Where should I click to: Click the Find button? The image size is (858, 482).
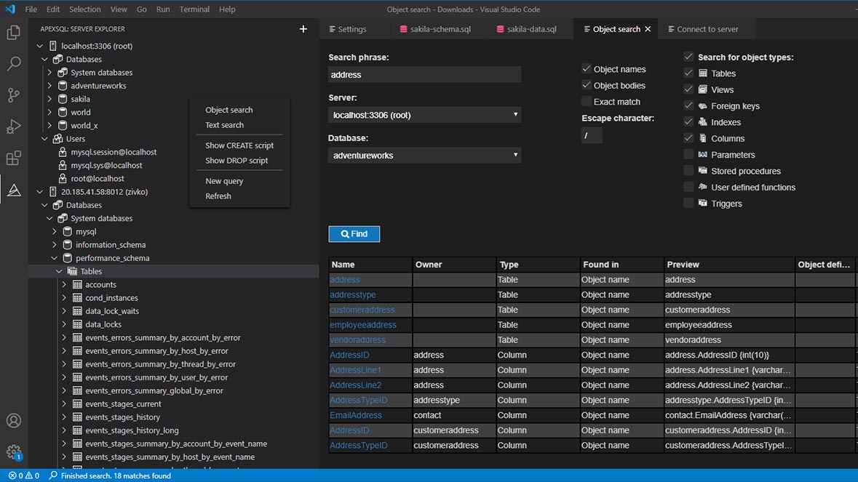point(354,233)
